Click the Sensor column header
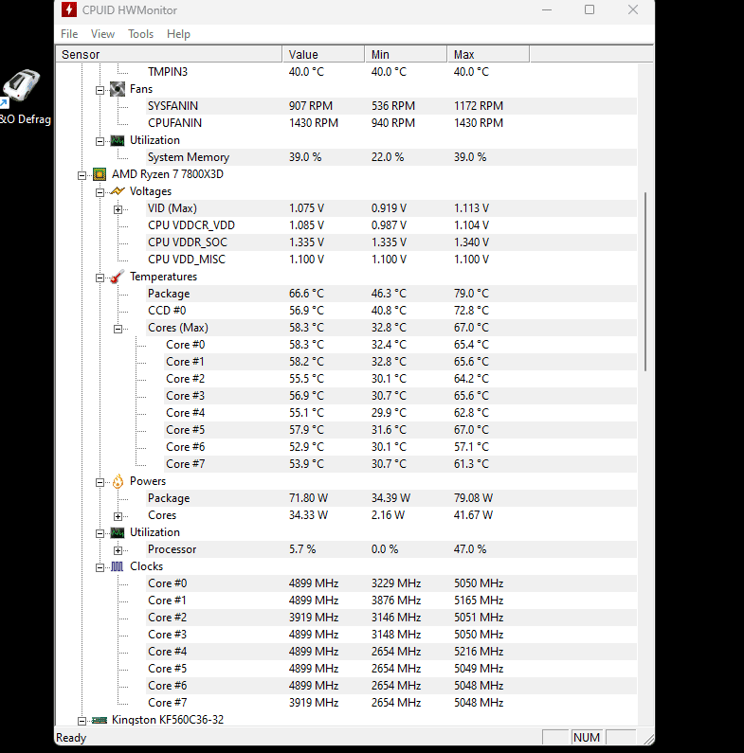This screenshot has width=744, height=753. point(170,54)
